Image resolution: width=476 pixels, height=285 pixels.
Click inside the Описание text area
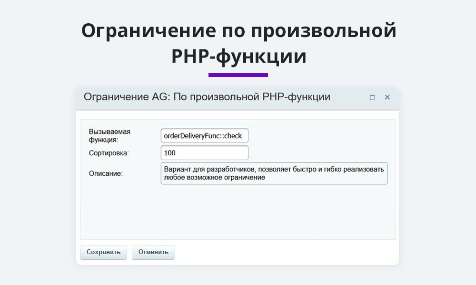[274, 173]
